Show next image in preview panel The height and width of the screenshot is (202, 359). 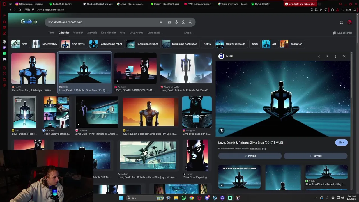[x=327, y=56]
